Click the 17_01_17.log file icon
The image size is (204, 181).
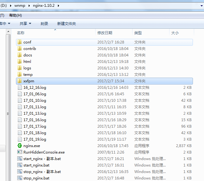pyautogui.click(x=20, y=126)
